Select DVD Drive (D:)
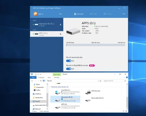 coord(93,92)
